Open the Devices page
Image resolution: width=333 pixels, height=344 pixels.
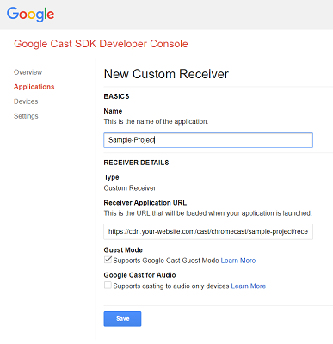26,101
